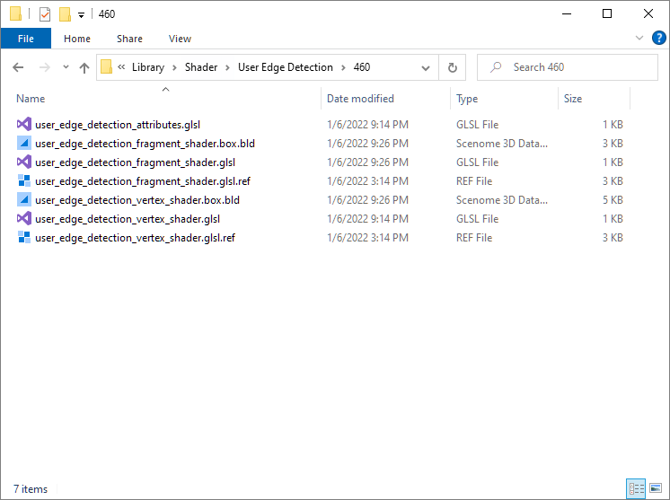Click the New Folder quick access icon
The image size is (670, 500).
tap(65, 14)
